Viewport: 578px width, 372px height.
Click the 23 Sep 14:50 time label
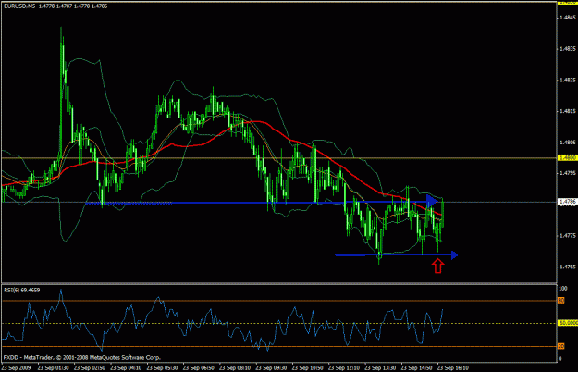(x=416, y=368)
